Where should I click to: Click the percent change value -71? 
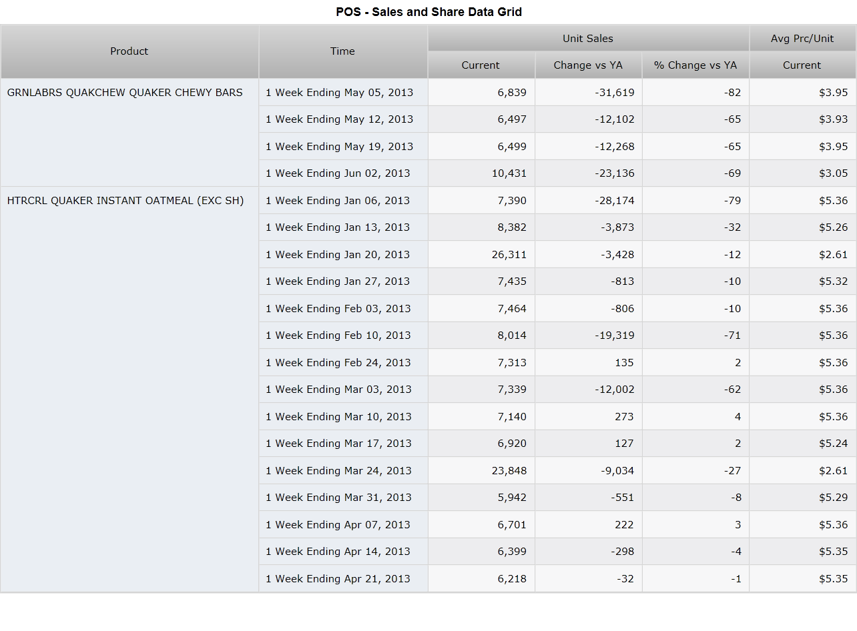click(x=732, y=336)
